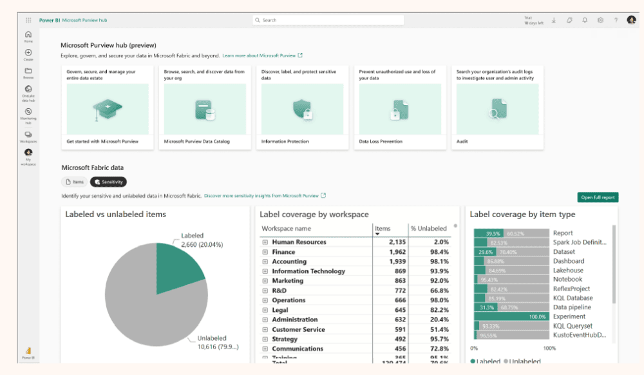Screen dimensions: 644x375
Task: Click the Experiment 100.0% labeled bar
Action: coord(511,316)
